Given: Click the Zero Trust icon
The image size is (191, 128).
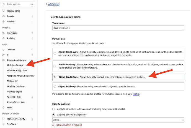Looking at the screenshot, I should coord(4,124).
